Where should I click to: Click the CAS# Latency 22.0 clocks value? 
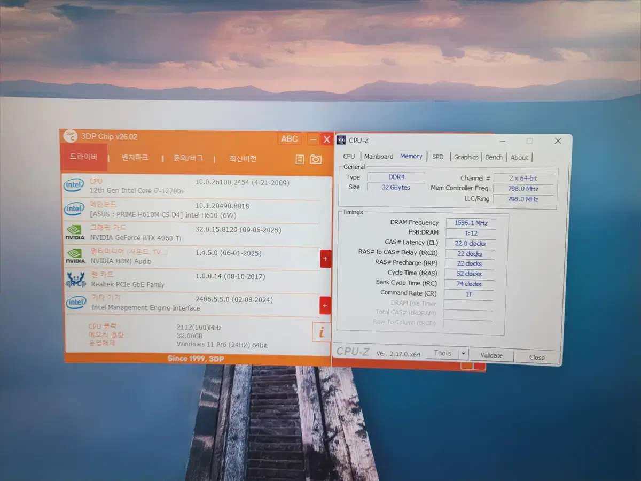tap(471, 243)
